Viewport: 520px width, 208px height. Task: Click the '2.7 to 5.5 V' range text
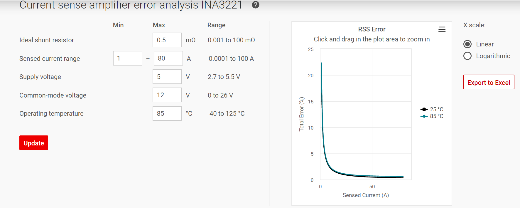coord(224,77)
